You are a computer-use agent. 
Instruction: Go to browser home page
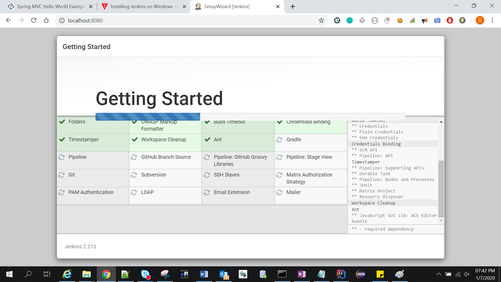pyautogui.click(x=46, y=20)
